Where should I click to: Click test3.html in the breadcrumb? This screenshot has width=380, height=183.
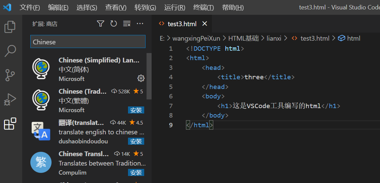click(315, 38)
